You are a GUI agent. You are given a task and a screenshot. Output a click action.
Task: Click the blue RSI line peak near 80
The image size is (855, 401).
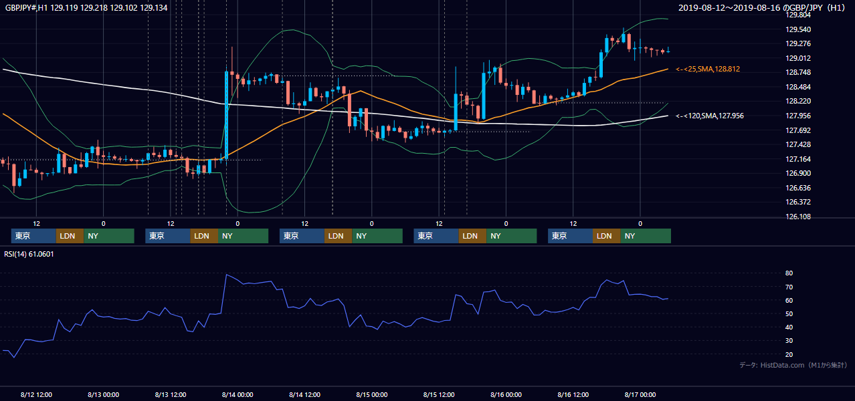(x=227, y=275)
